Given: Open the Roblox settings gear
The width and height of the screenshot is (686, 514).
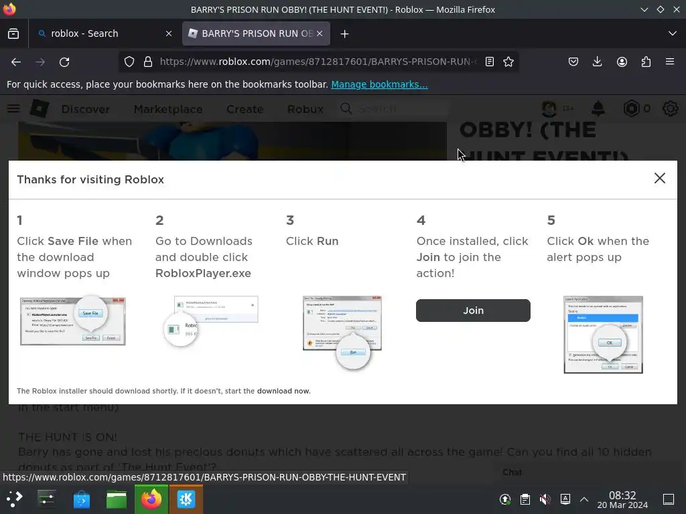Looking at the screenshot, I should 670,108.
